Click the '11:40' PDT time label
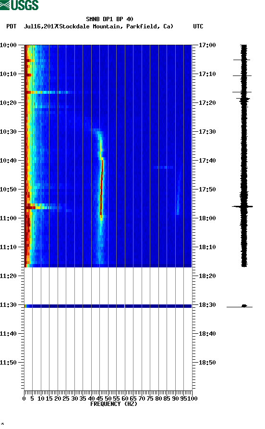The width and height of the screenshot is (265, 429). 8,333
